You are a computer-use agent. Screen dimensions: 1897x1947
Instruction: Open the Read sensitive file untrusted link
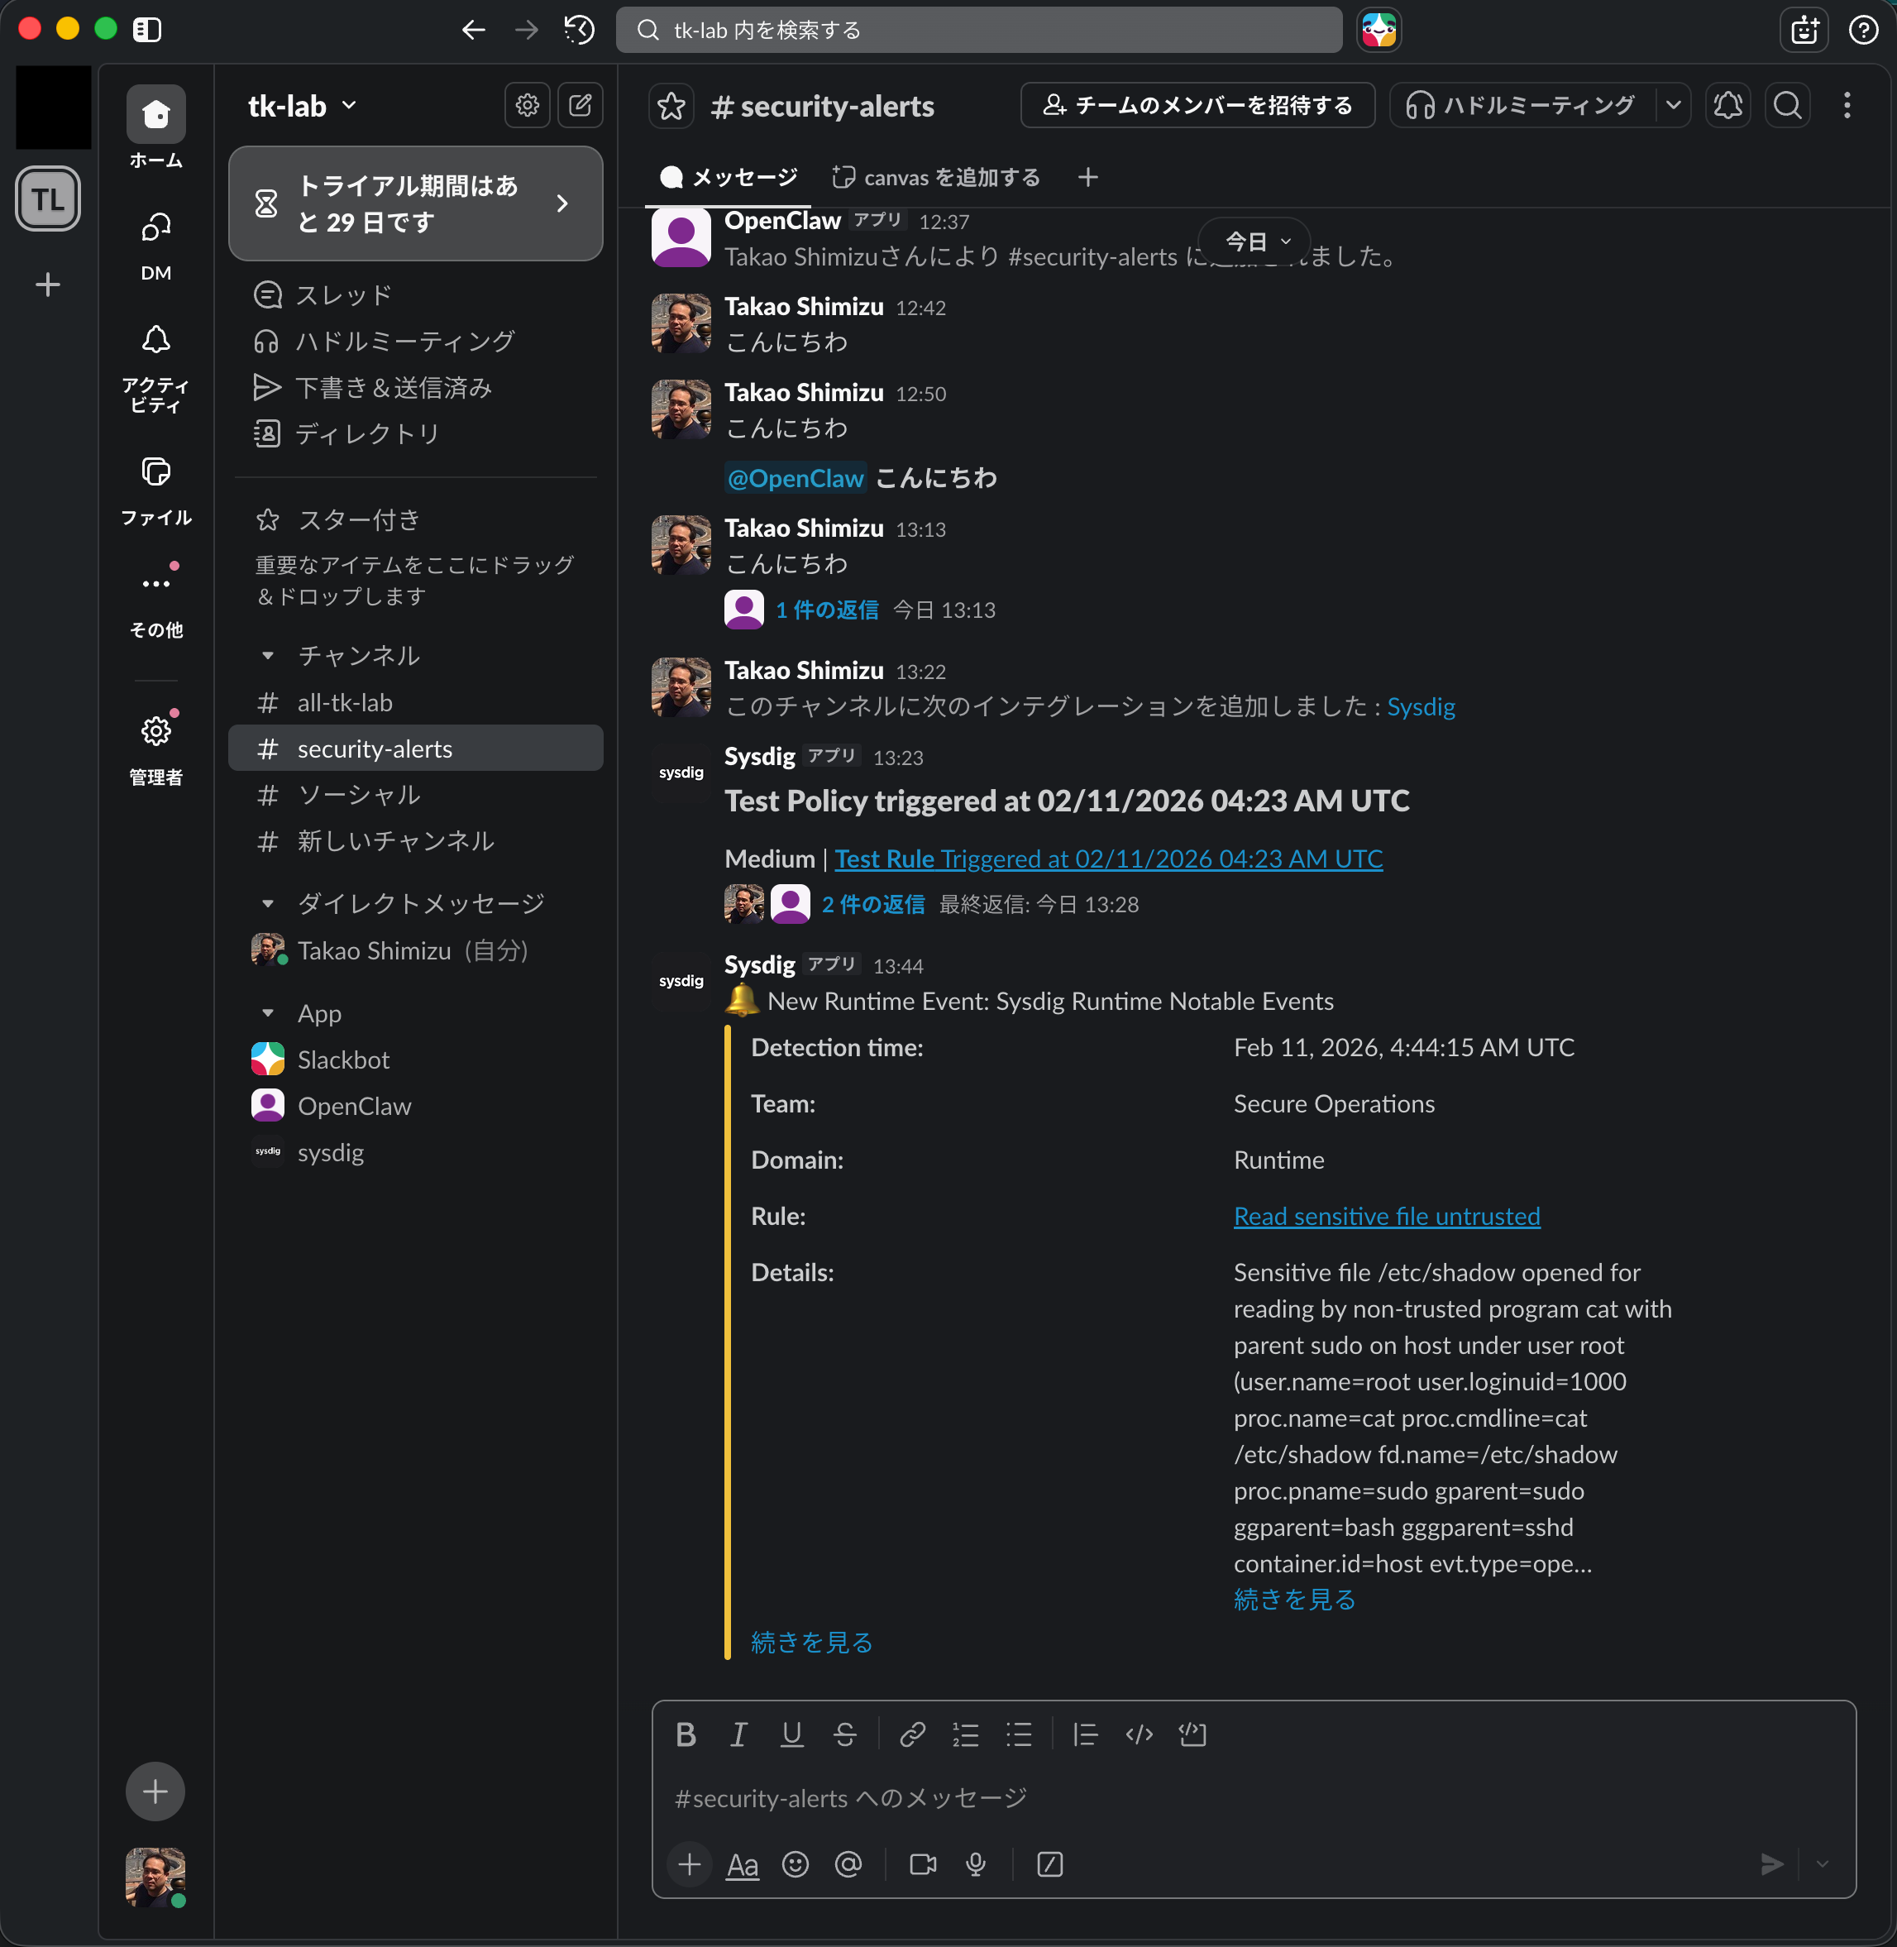(x=1386, y=1216)
